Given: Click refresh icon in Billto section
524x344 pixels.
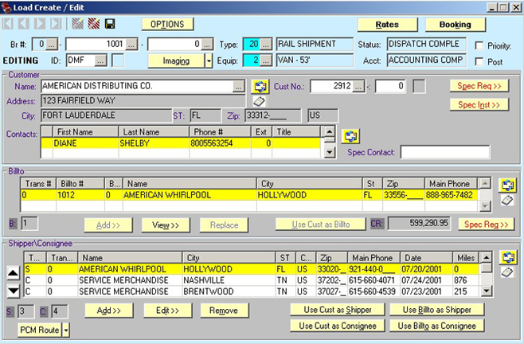Looking at the screenshot, I should tap(507, 185).
